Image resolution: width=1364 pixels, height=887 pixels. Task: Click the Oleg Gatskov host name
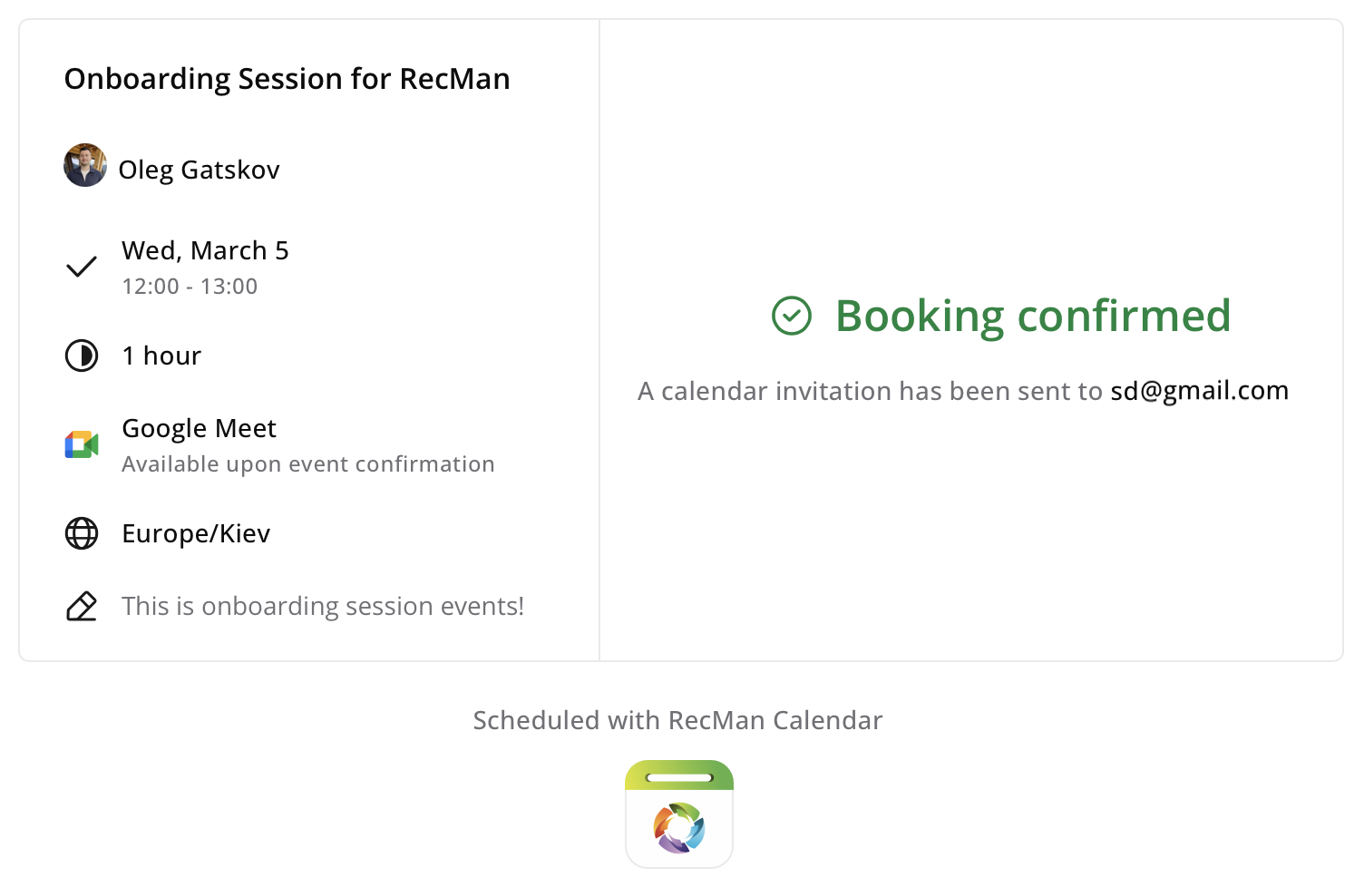(x=199, y=170)
